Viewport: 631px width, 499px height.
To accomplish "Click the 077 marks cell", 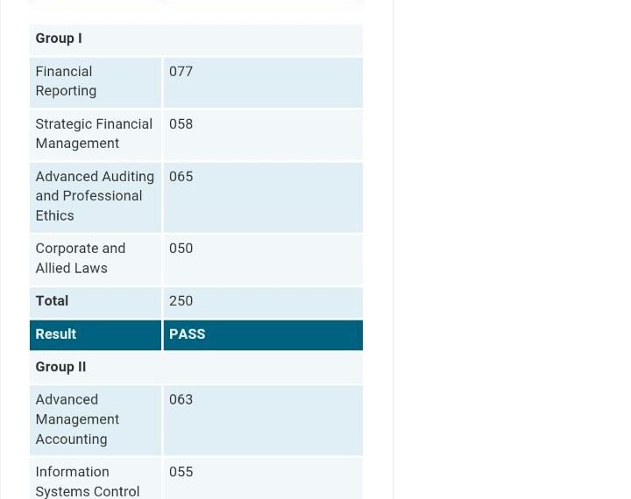I will click(x=263, y=82).
